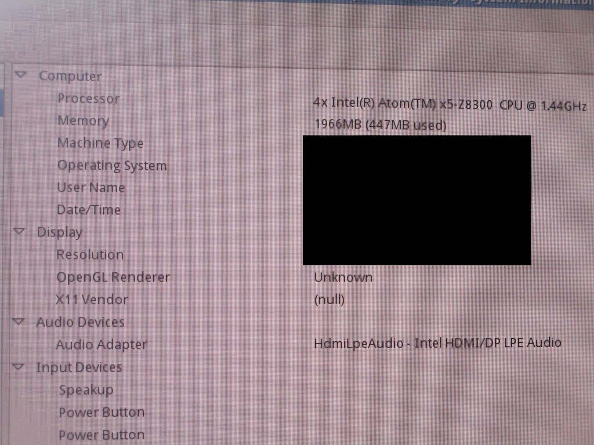
Task: Select the Display heading
Action: (x=60, y=232)
